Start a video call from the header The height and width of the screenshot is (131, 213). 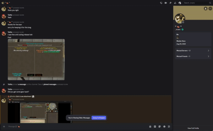pyautogui.click(x=166, y=3)
